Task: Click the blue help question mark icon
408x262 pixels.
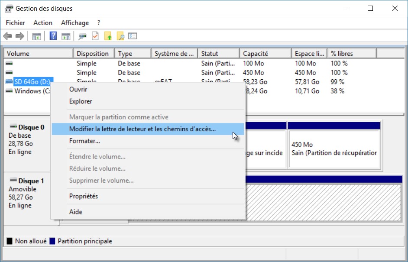Action: [53, 36]
